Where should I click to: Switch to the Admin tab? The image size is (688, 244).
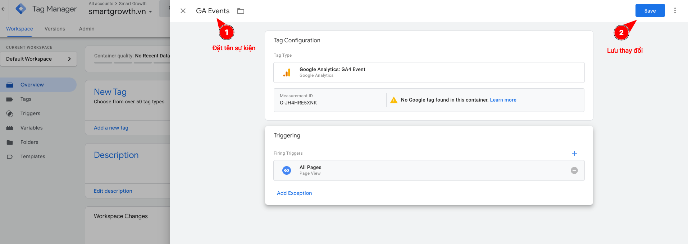pos(87,29)
